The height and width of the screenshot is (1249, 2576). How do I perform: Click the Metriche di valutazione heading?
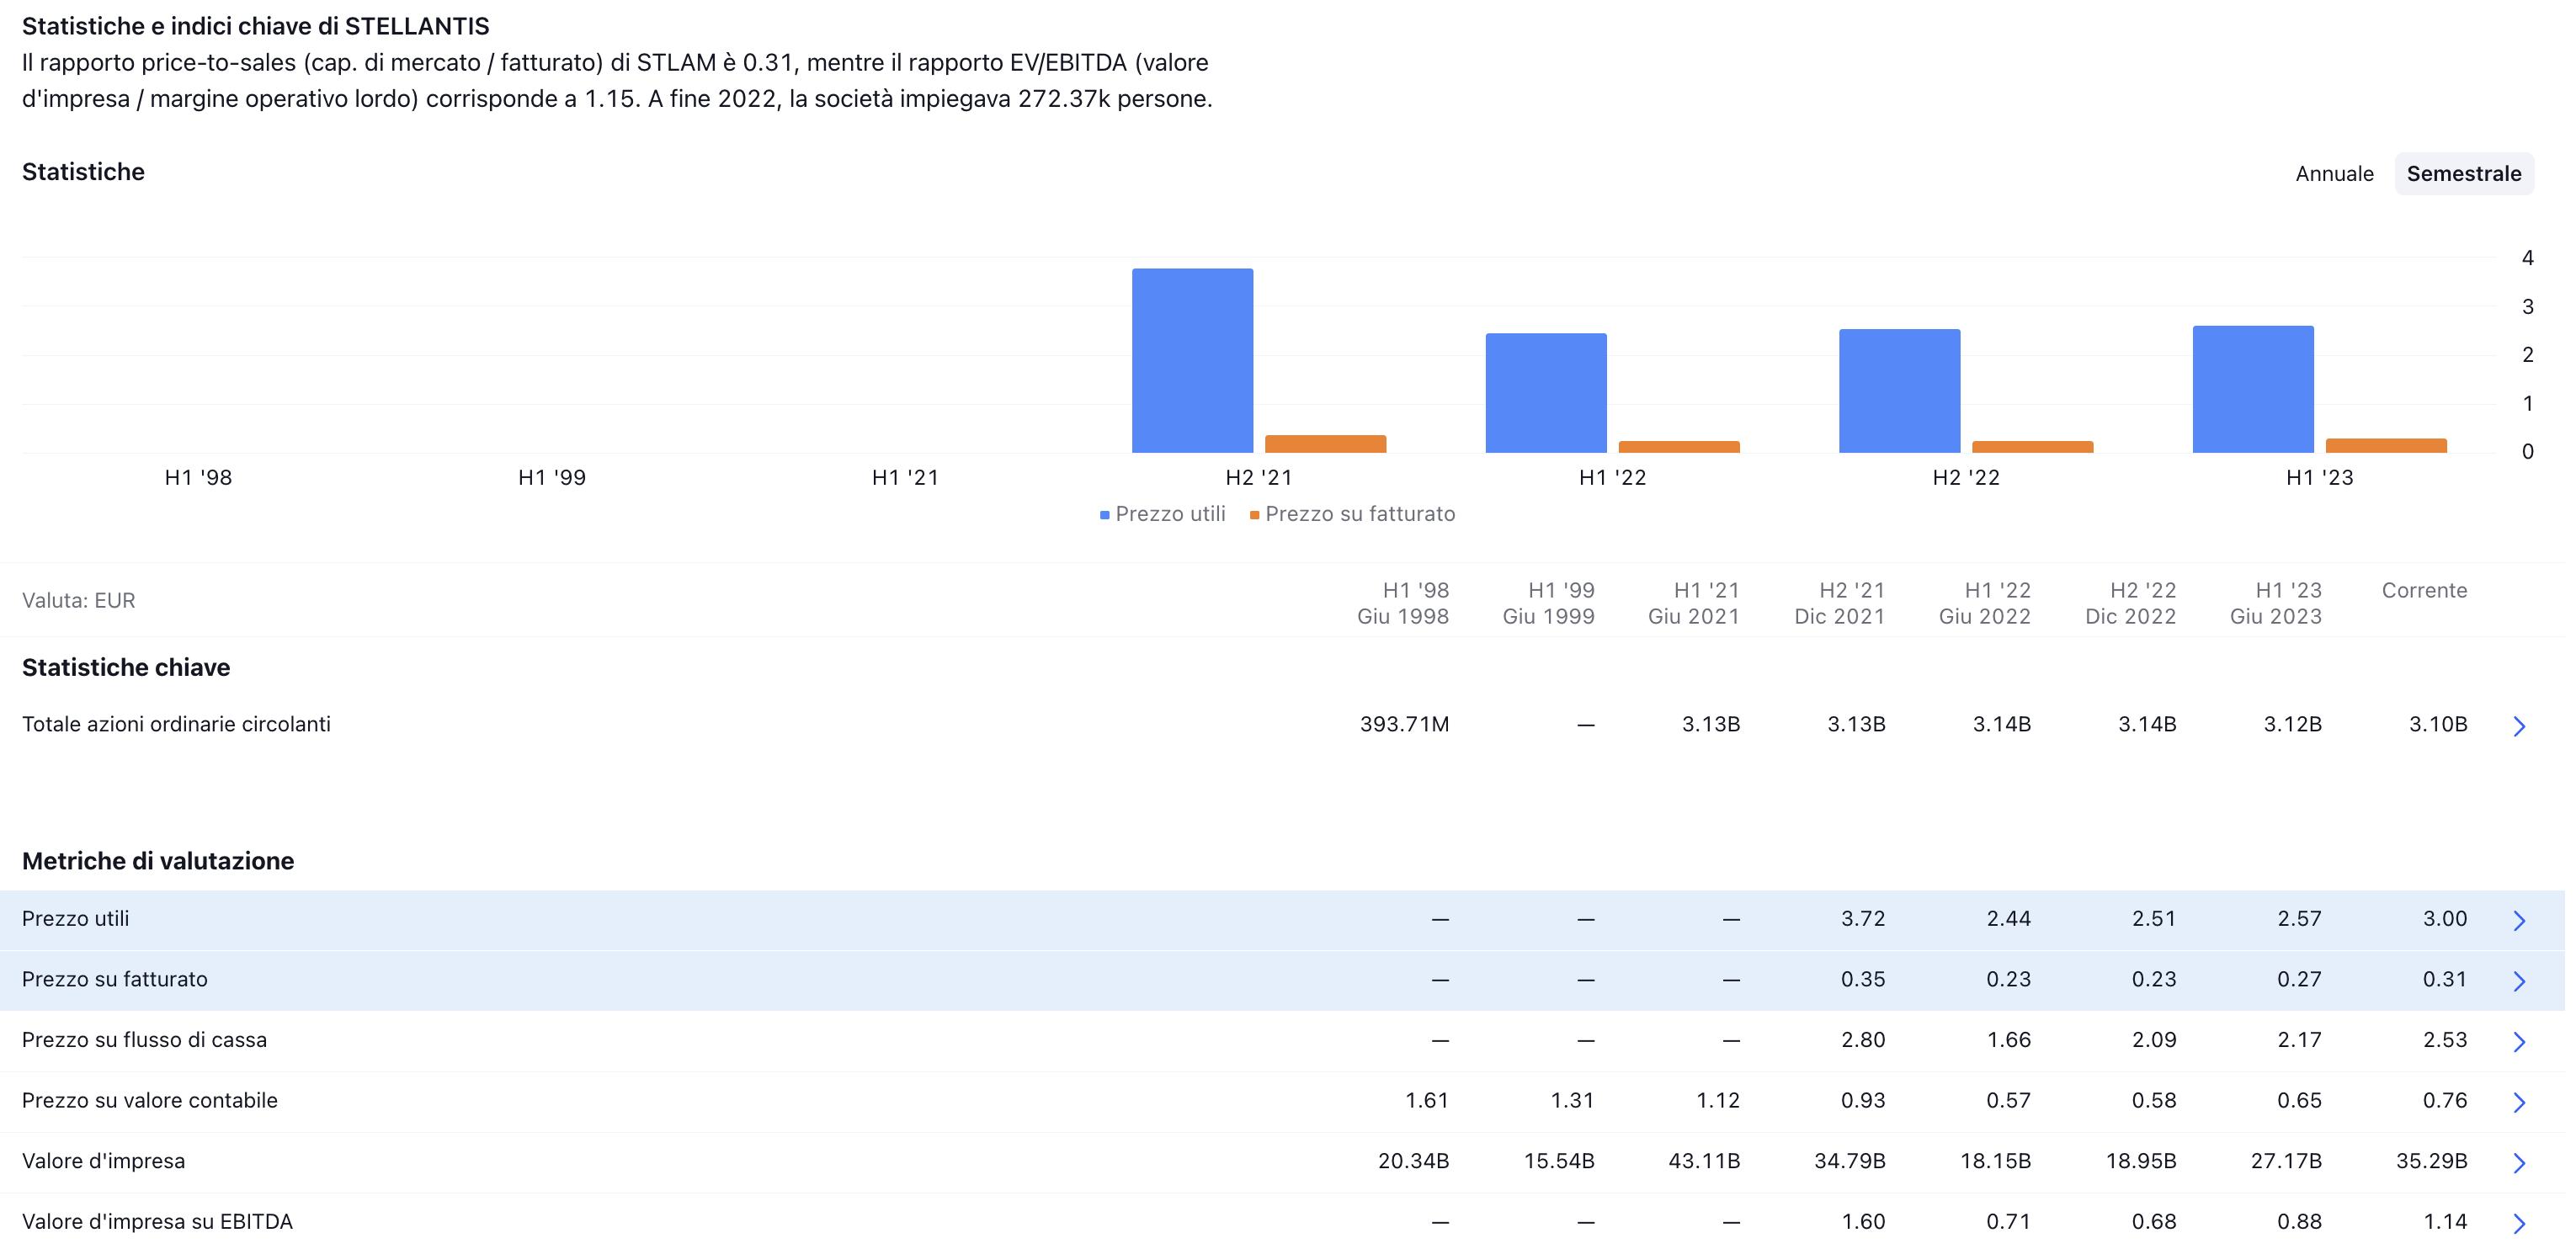coord(158,861)
